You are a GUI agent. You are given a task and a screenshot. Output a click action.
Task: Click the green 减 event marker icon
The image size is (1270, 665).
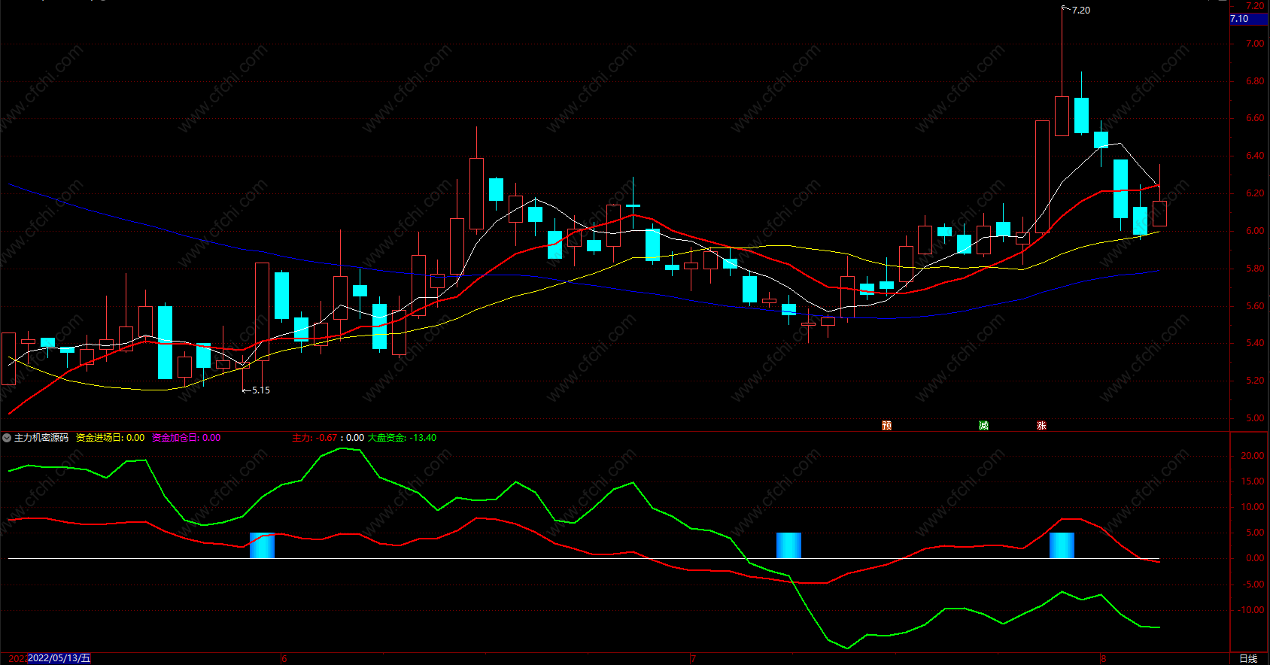pos(983,426)
